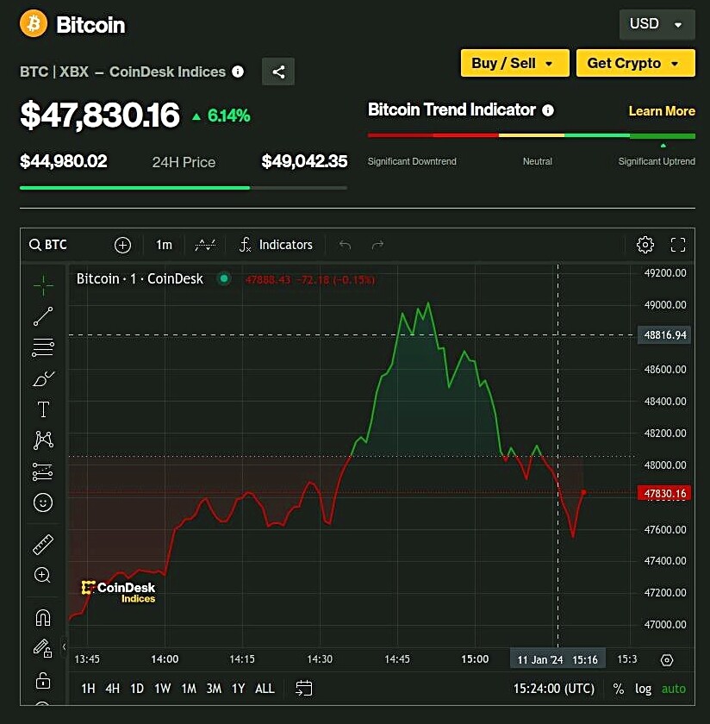Toggle auto scale mode
This screenshot has width=710, height=724.
674,689
